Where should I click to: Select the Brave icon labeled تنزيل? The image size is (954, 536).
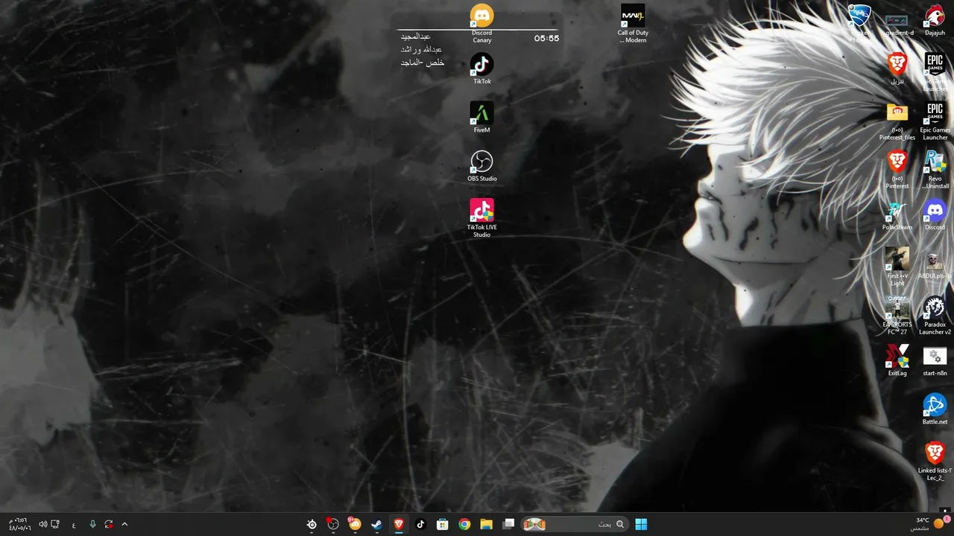click(897, 68)
